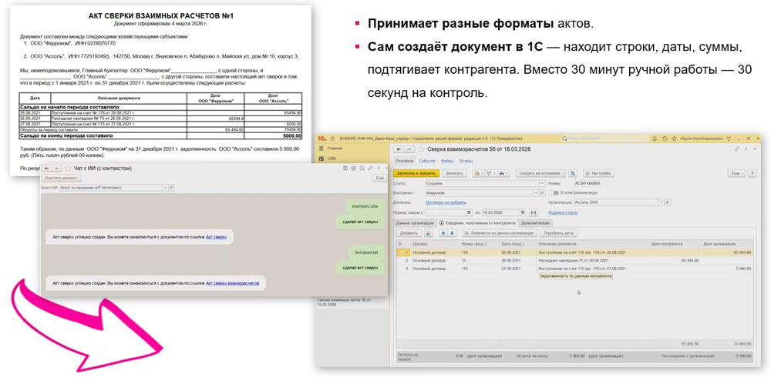Click 'Записать и закрыть' button
This screenshot has width=771, height=377.
(x=415, y=173)
